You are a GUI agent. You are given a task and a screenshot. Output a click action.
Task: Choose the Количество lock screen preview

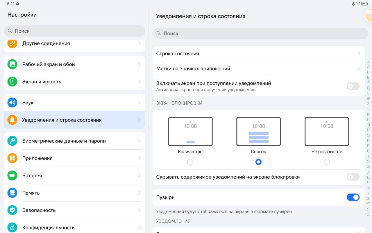[x=190, y=131]
